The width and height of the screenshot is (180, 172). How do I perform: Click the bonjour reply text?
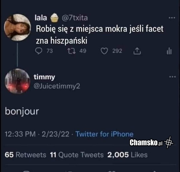pyautogui.click(x=22, y=111)
